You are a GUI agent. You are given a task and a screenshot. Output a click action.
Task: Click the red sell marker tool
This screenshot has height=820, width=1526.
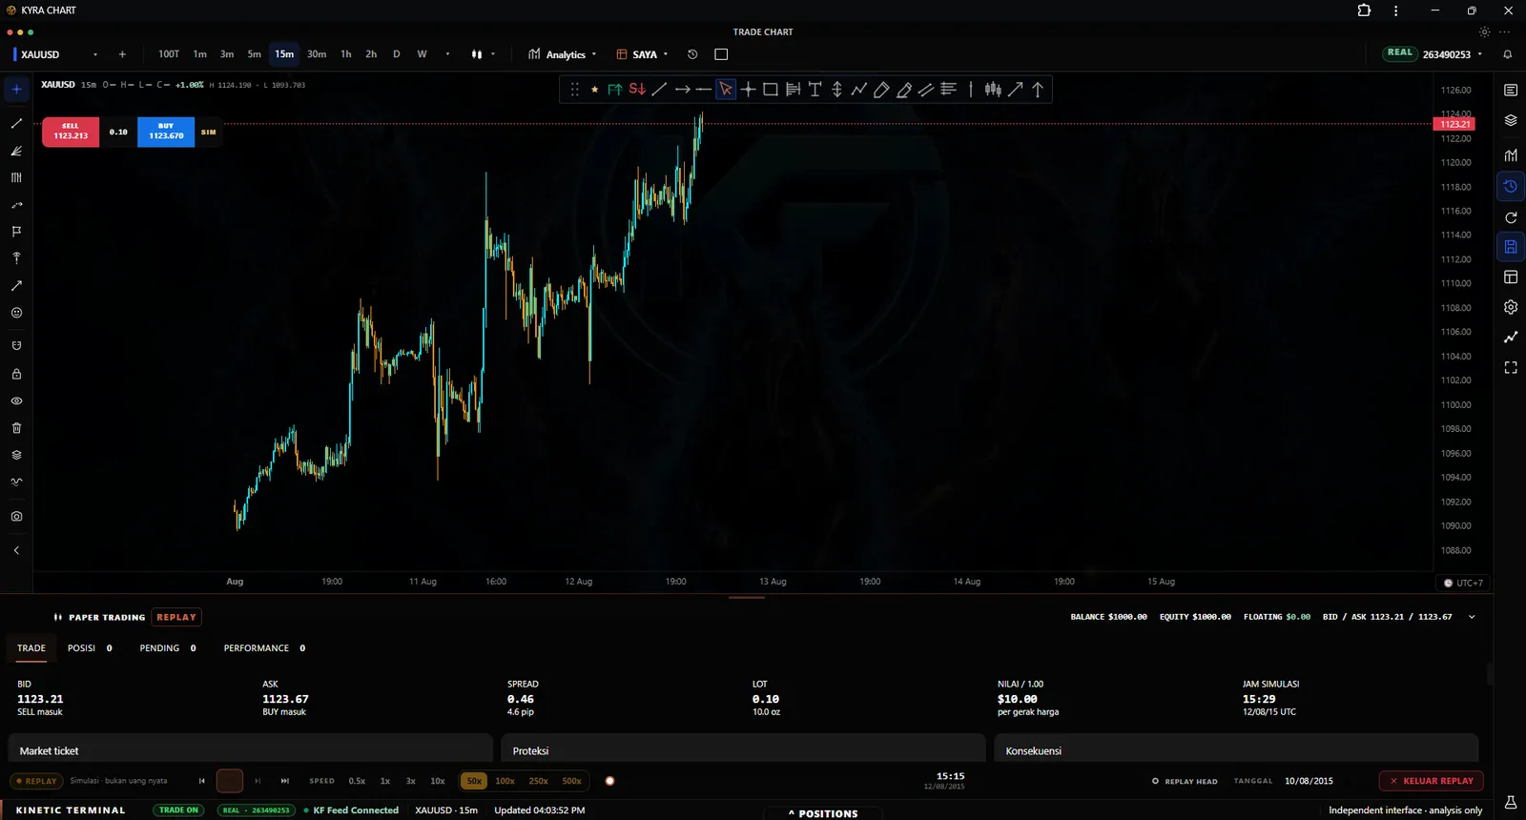tap(637, 89)
